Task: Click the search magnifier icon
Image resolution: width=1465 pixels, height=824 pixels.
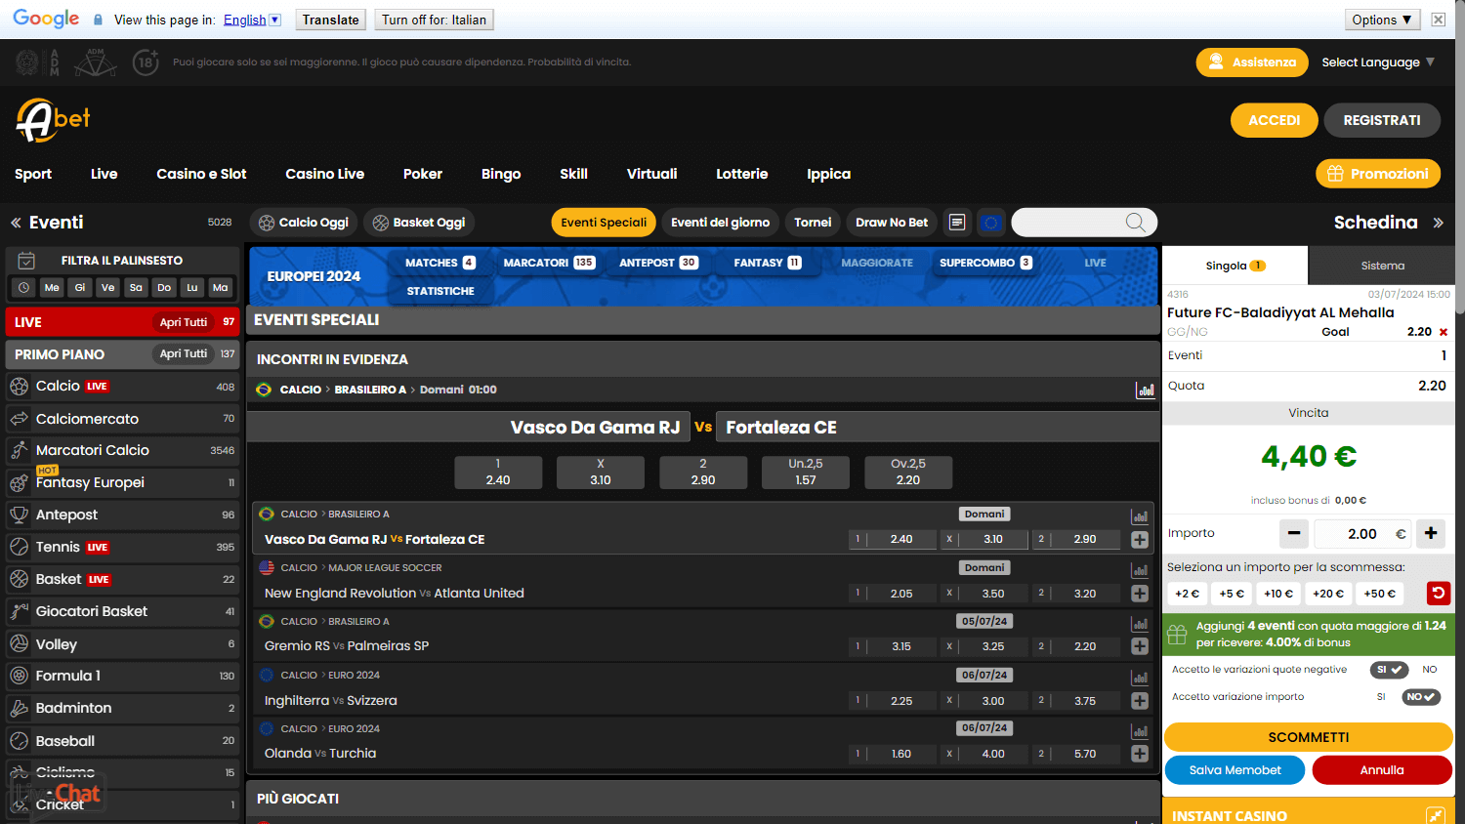Action: tap(1135, 223)
